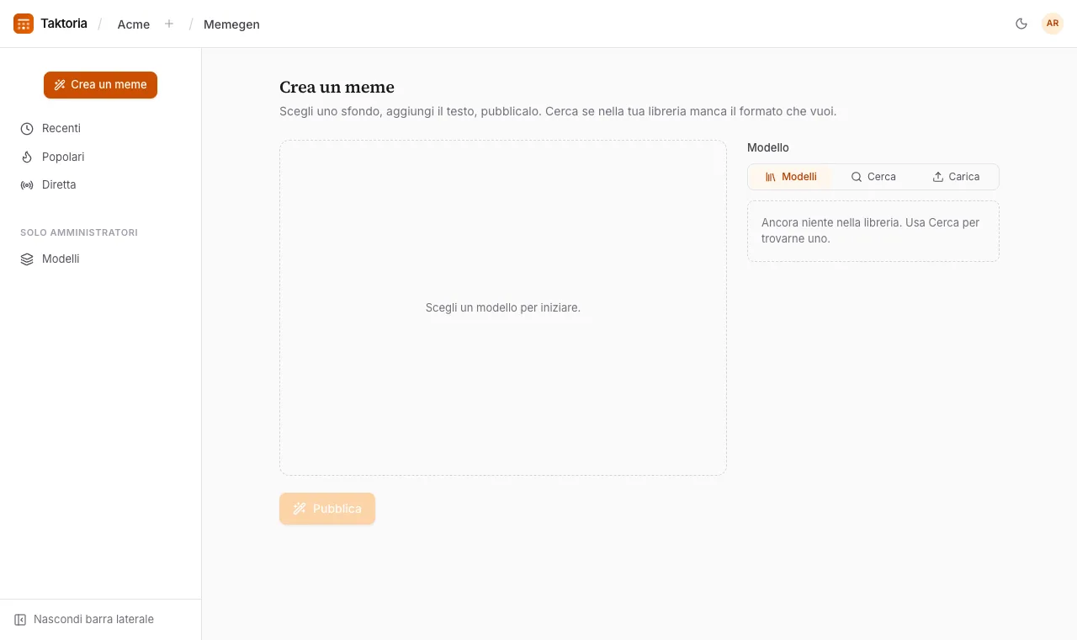Click the layers icon beside Modelli
The height and width of the screenshot is (640, 1077).
click(27, 259)
